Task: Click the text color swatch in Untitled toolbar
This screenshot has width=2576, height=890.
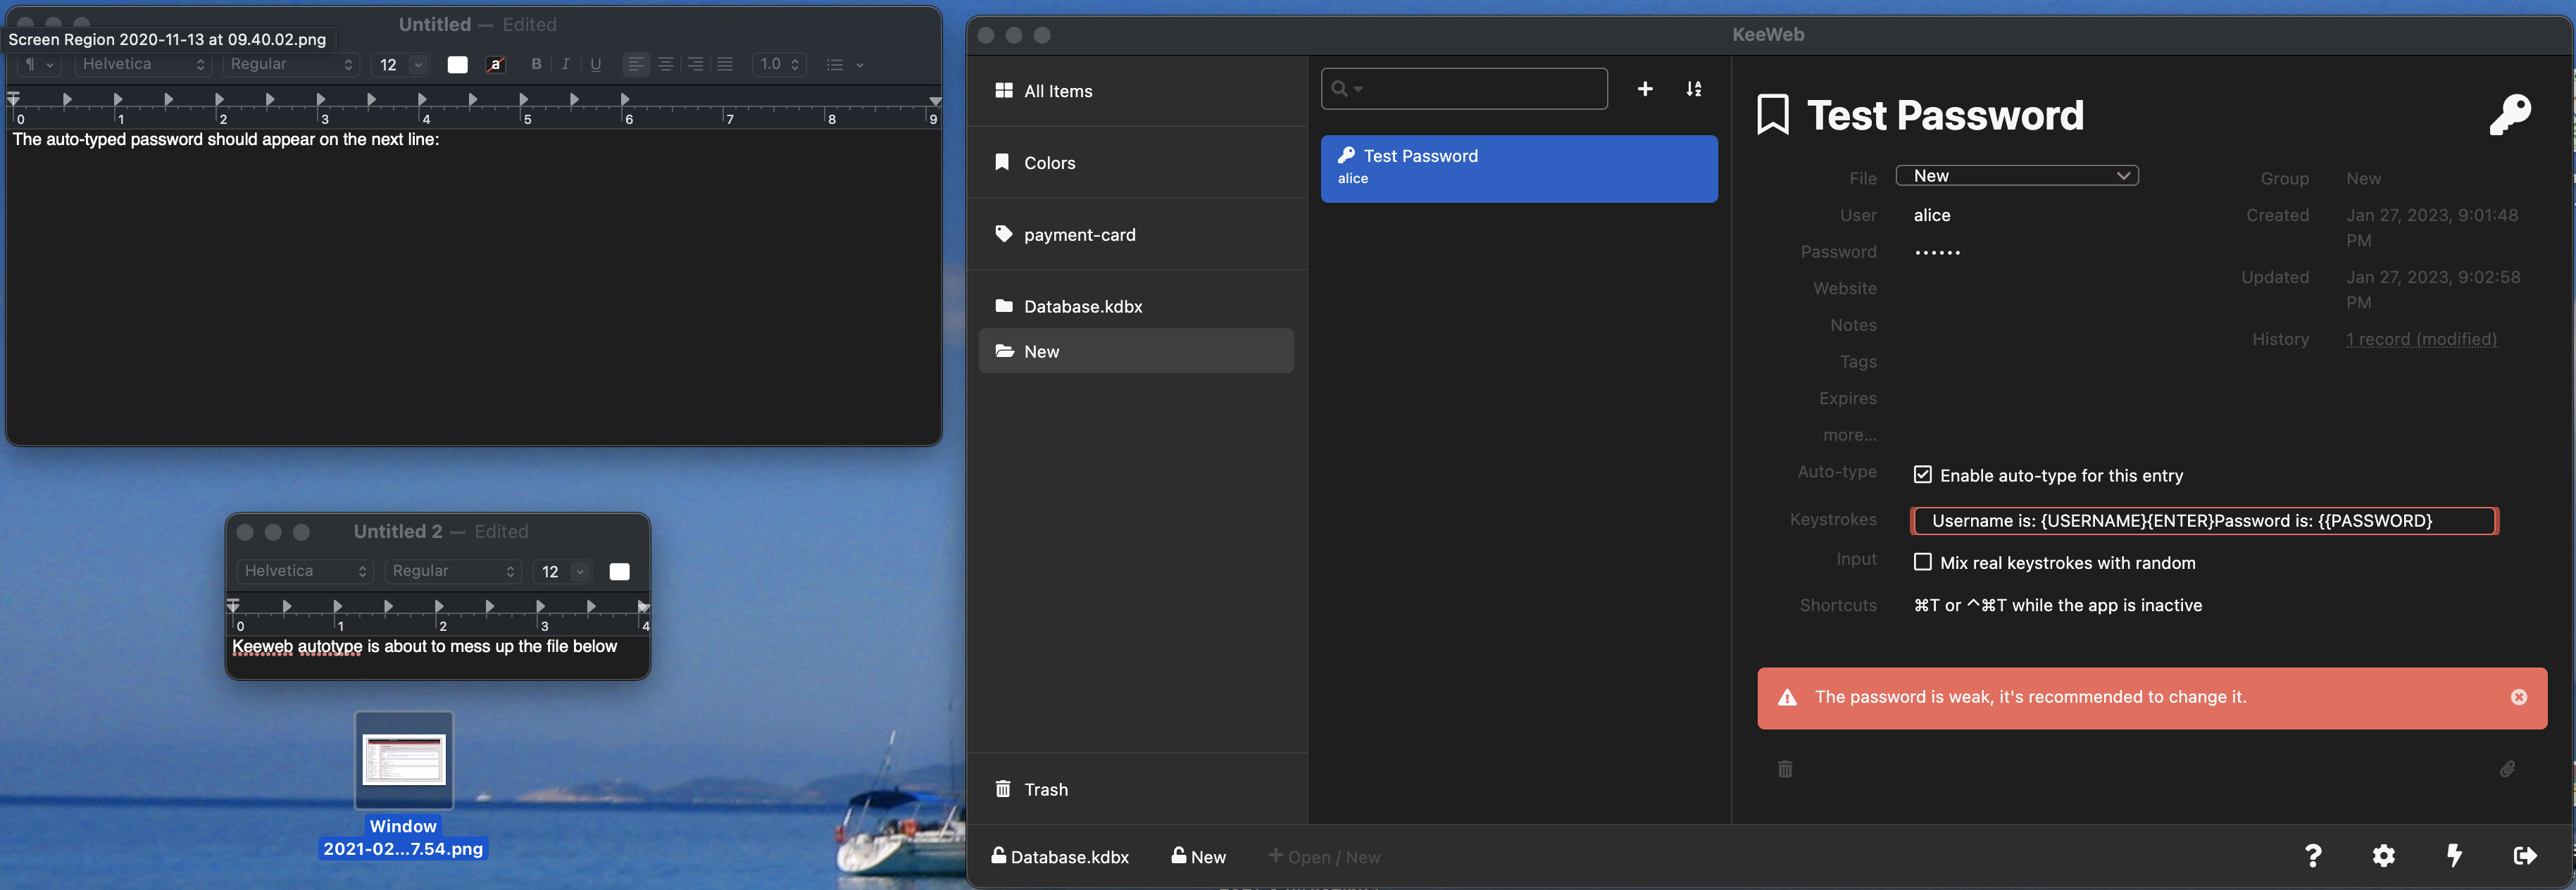Action: (x=457, y=64)
